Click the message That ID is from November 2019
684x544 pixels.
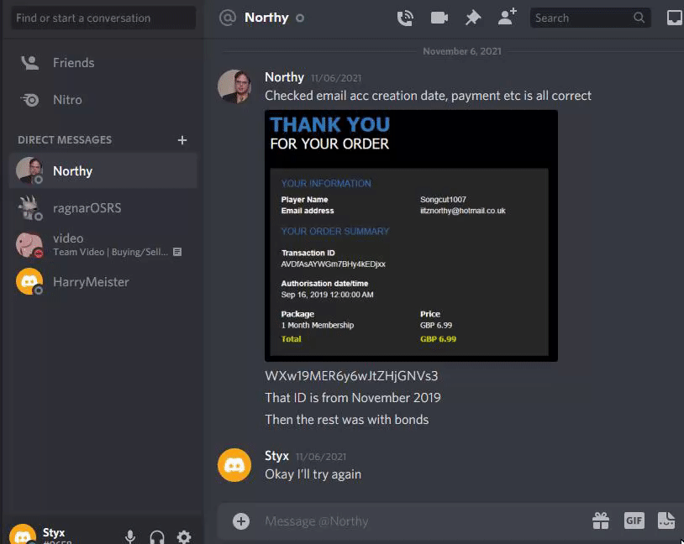click(x=352, y=398)
